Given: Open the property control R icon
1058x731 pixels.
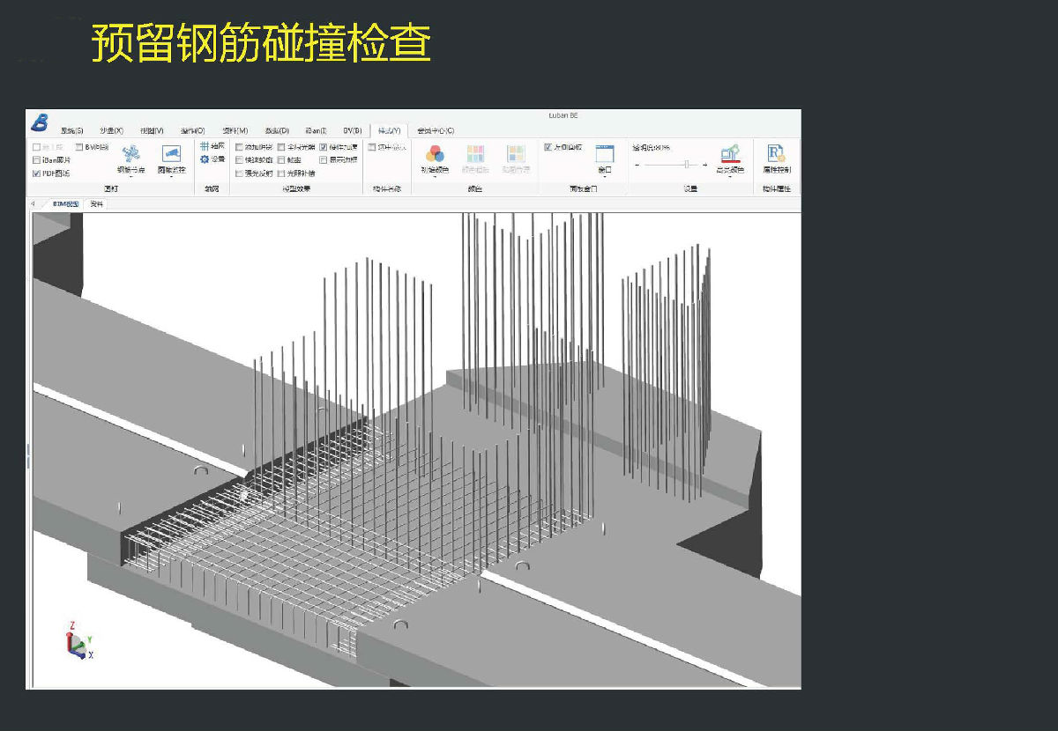Looking at the screenshot, I should tap(776, 153).
